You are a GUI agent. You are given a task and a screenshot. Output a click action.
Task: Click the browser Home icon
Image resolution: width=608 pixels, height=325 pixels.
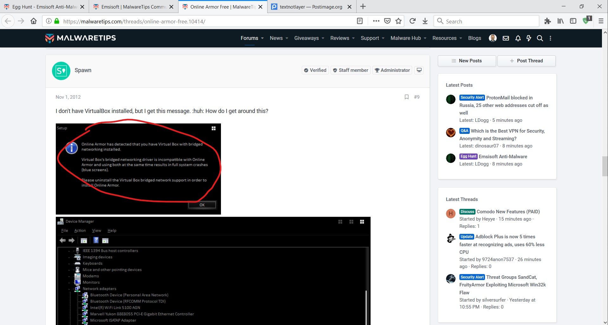click(34, 21)
